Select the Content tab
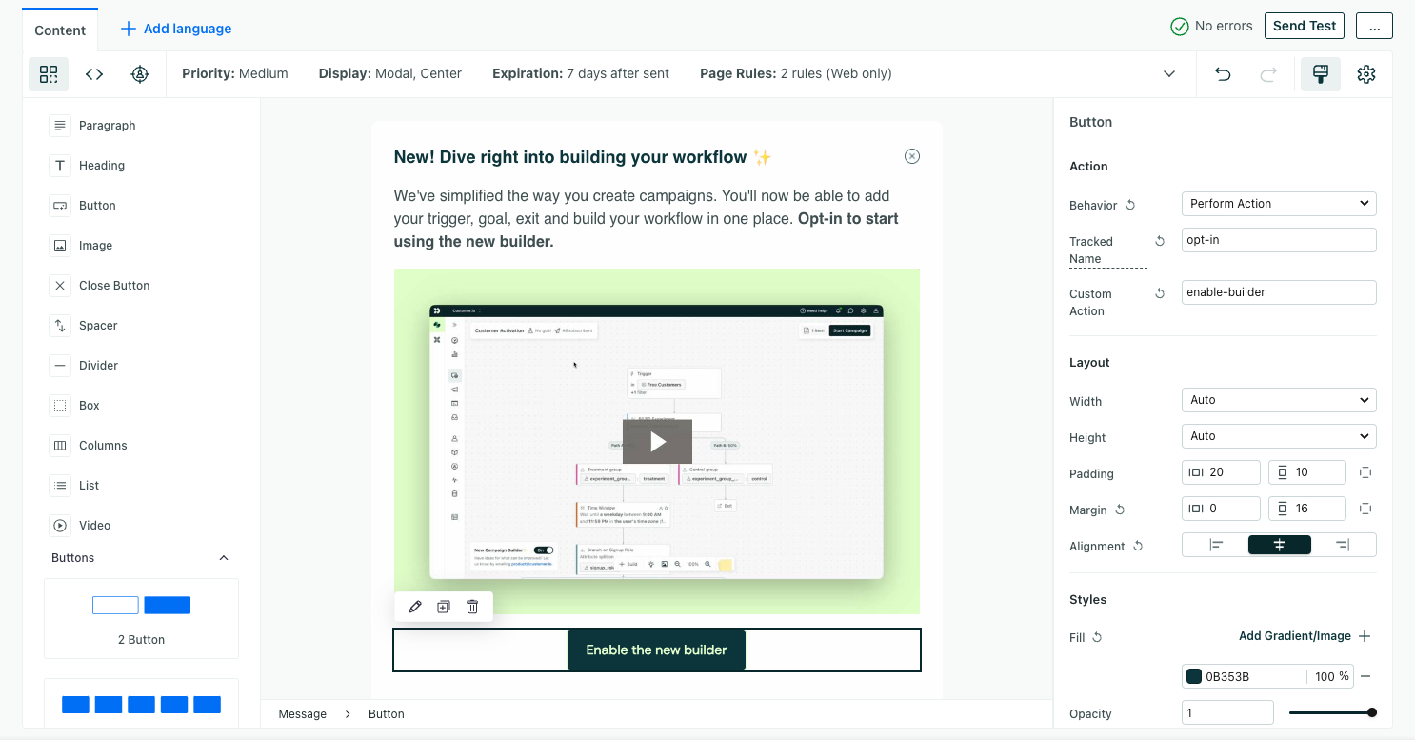The image size is (1415, 740). 60,30
